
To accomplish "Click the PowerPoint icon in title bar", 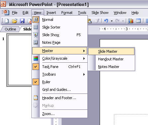I will point(3,4).
